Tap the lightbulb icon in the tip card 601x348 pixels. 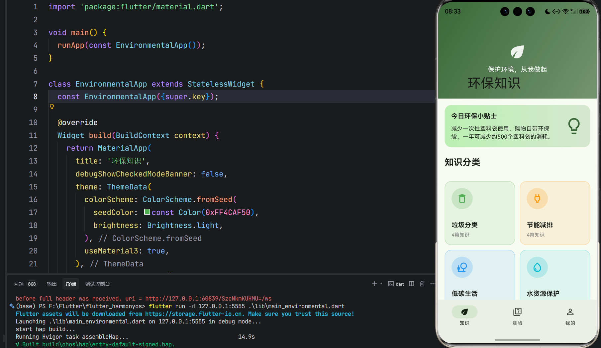coord(574,126)
